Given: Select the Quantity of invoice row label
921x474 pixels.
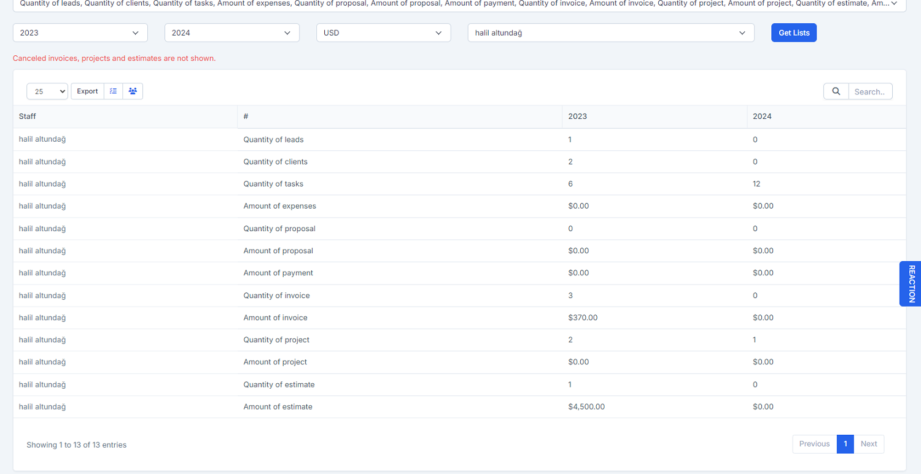Looking at the screenshot, I should pyautogui.click(x=276, y=296).
